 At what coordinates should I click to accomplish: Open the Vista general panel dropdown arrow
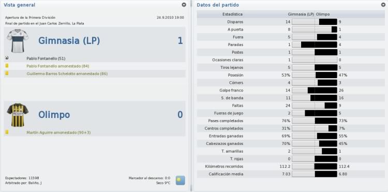coord(184,5)
